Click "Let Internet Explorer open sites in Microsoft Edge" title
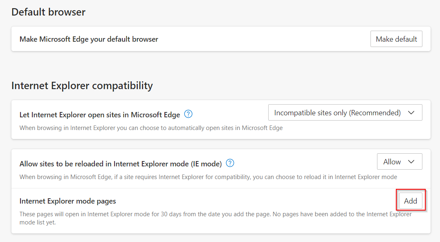The height and width of the screenshot is (242, 440). coord(100,115)
